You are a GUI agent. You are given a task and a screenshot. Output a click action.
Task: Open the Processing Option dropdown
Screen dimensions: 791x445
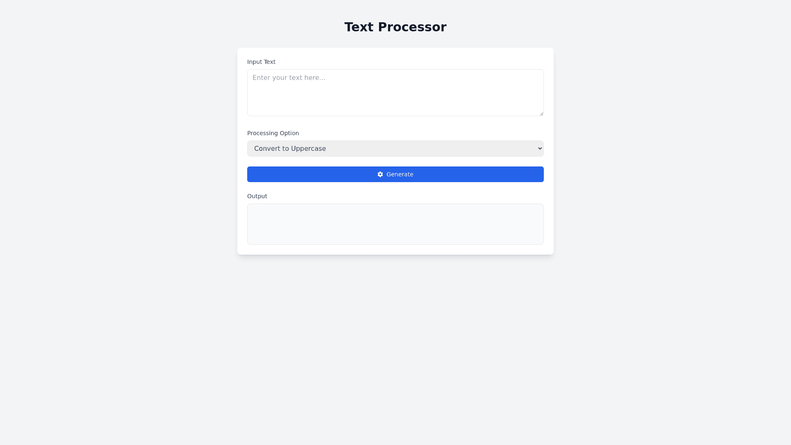tap(395, 148)
